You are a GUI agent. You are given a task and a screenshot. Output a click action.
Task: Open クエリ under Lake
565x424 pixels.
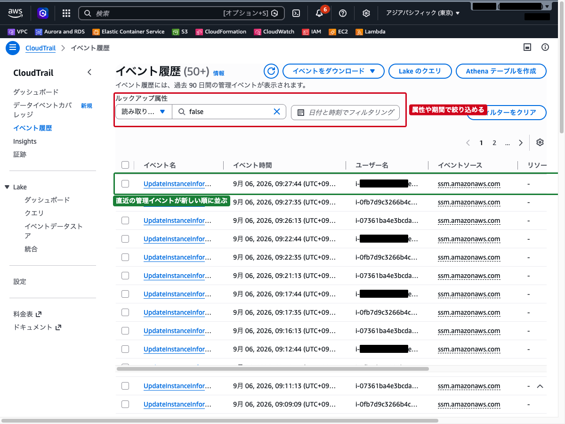pyautogui.click(x=34, y=213)
